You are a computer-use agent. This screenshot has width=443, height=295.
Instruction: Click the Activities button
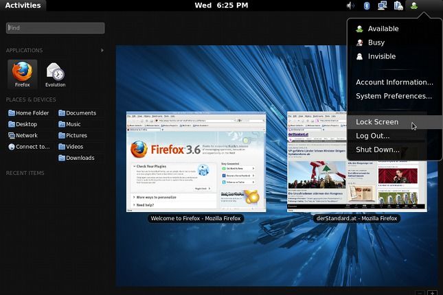pos(23,5)
